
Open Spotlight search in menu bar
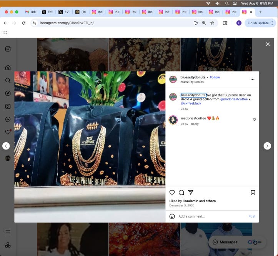[227, 3]
